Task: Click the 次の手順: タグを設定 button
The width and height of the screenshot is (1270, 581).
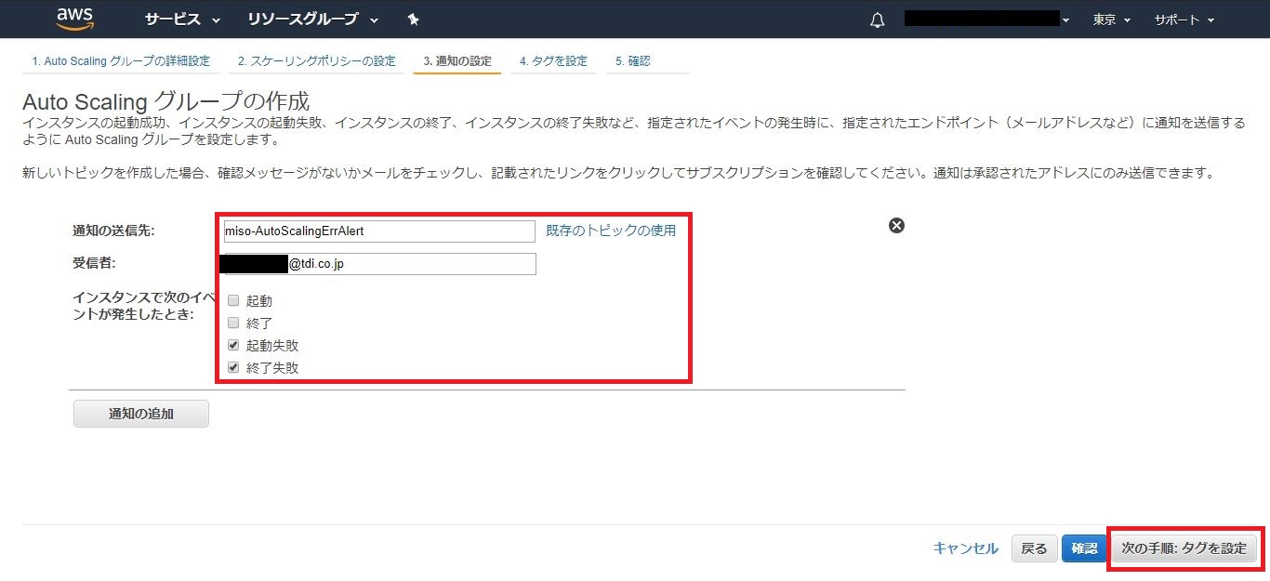Action: coord(1184,548)
